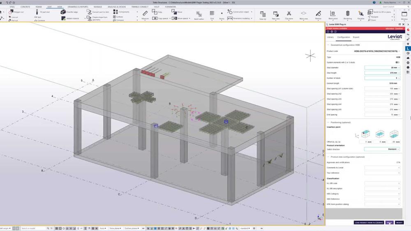Viewport: 411px width, 231px height.
Task: Switch to the Export tab
Action: pyautogui.click(x=356, y=37)
